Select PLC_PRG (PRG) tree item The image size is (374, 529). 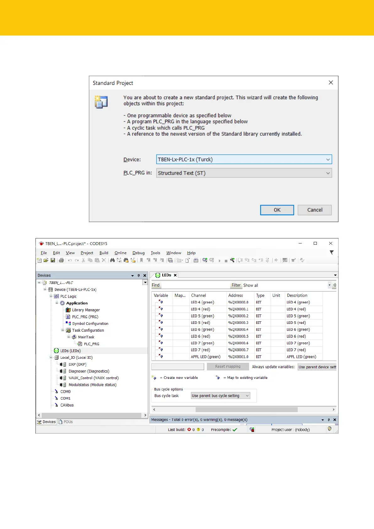pos(85,317)
